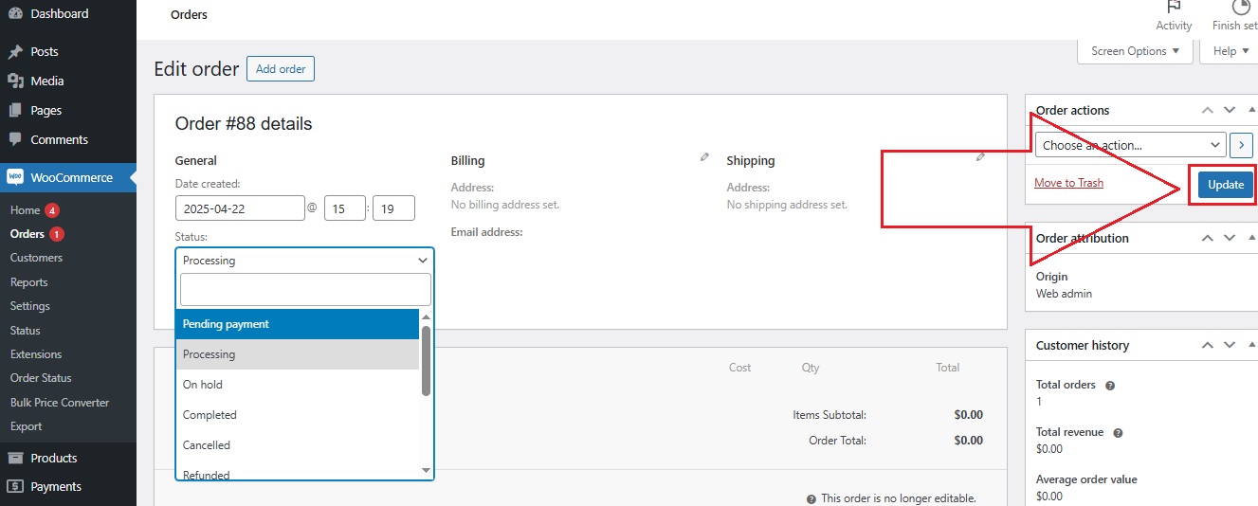
Task: Click the Finish setup progress icon
Action: pos(1241,6)
